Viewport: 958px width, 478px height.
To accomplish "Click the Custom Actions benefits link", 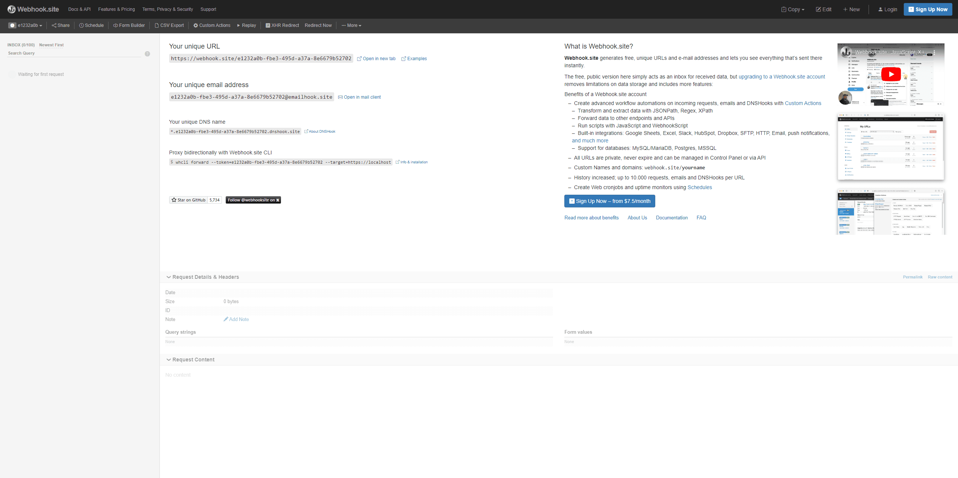I will coord(803,103).
